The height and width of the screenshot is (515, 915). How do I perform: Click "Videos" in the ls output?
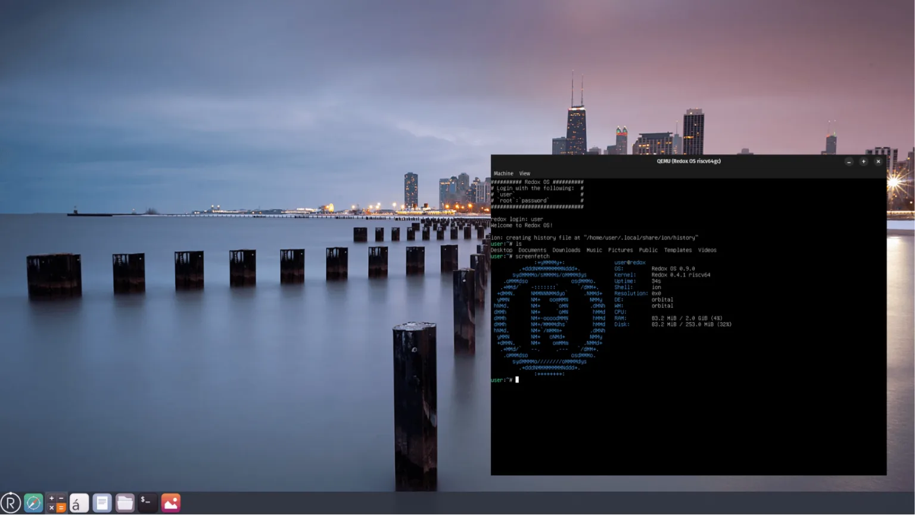click(707, 250)
